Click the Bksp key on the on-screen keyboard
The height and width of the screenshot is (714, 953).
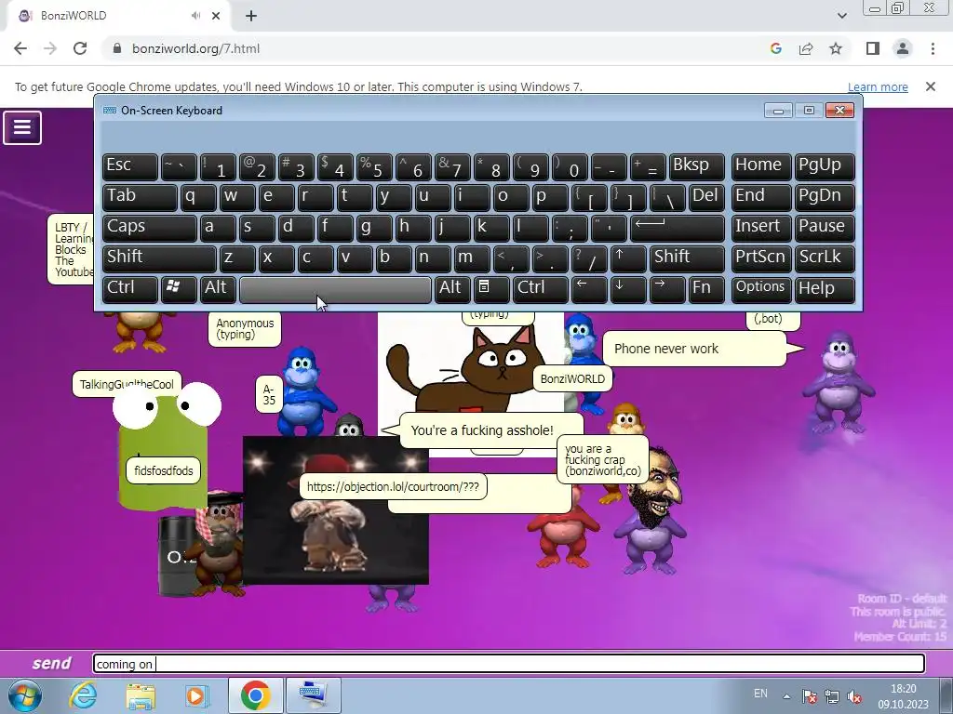point(696,165)
